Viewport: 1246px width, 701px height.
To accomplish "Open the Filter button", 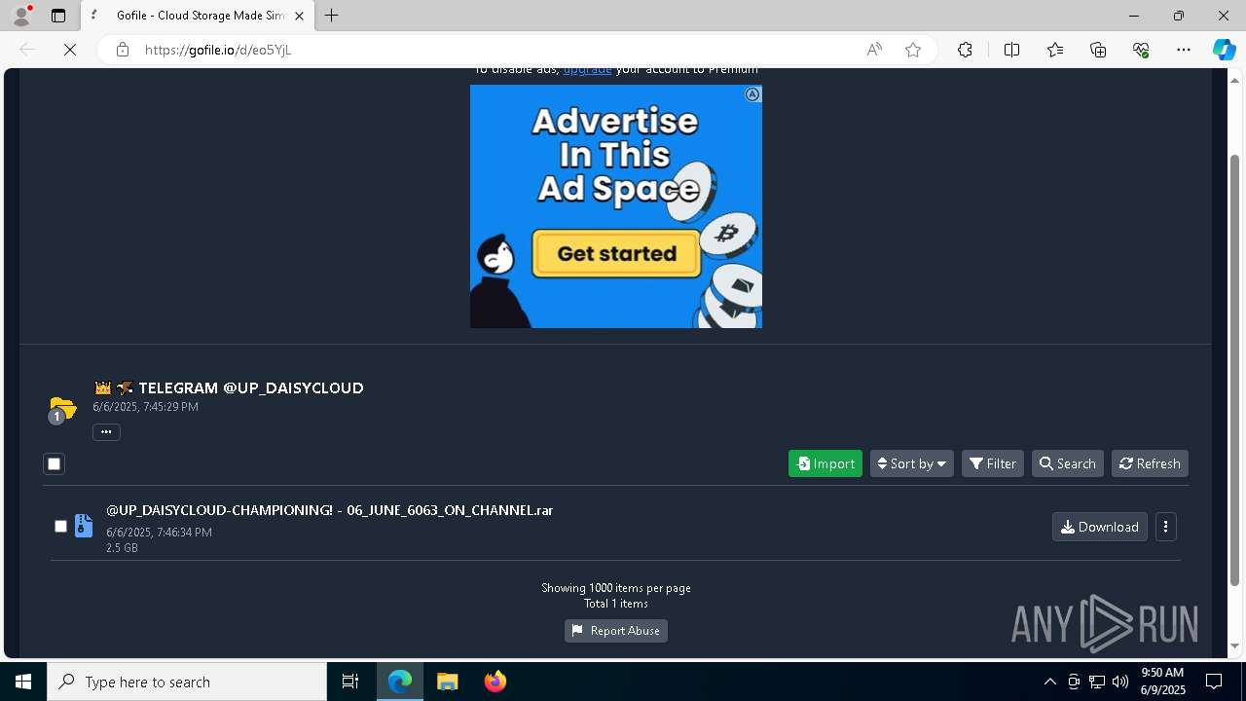I will (993, 463).
